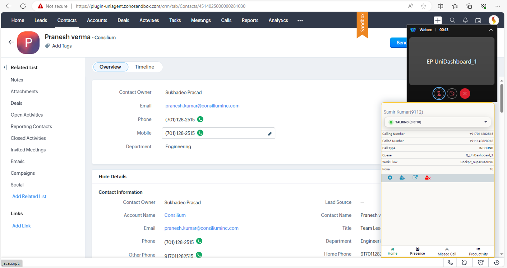Viewport: 507px width, 268px height.
Task: Collapse the Webex call widget chevron
Action: (x=491, y=30)
